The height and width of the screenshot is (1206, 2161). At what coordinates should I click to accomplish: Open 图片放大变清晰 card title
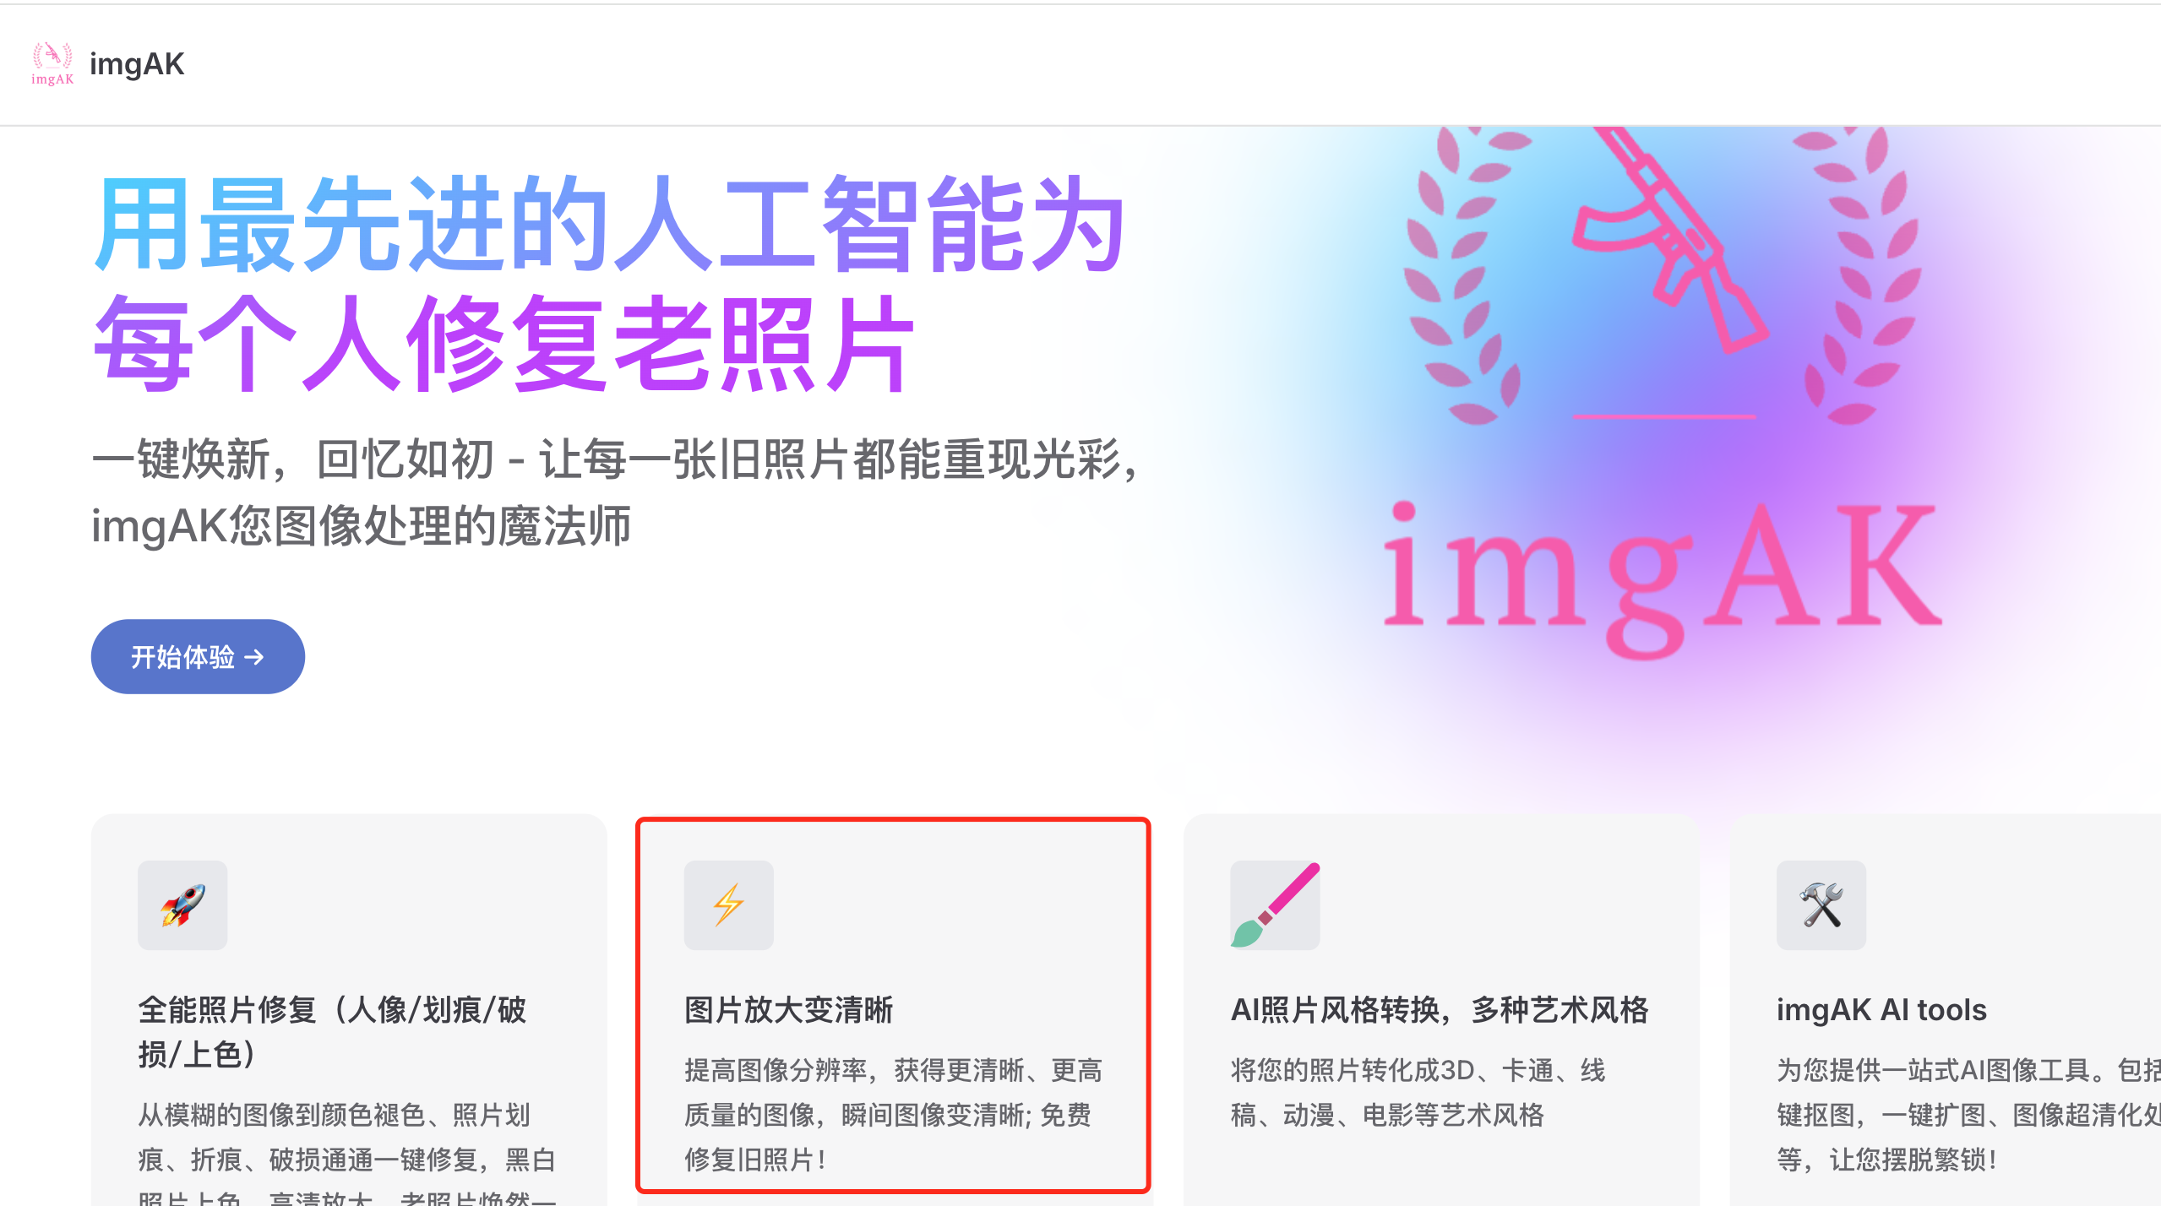(x=788, y=1010)
